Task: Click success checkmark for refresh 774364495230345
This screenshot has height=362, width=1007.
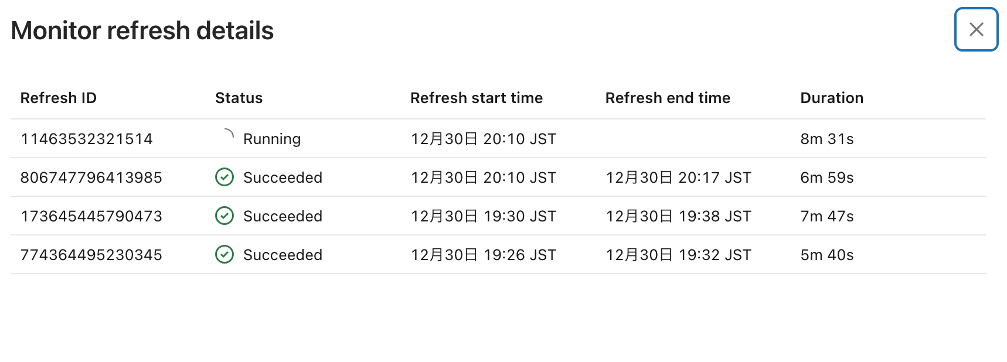Action: [224, 254]
